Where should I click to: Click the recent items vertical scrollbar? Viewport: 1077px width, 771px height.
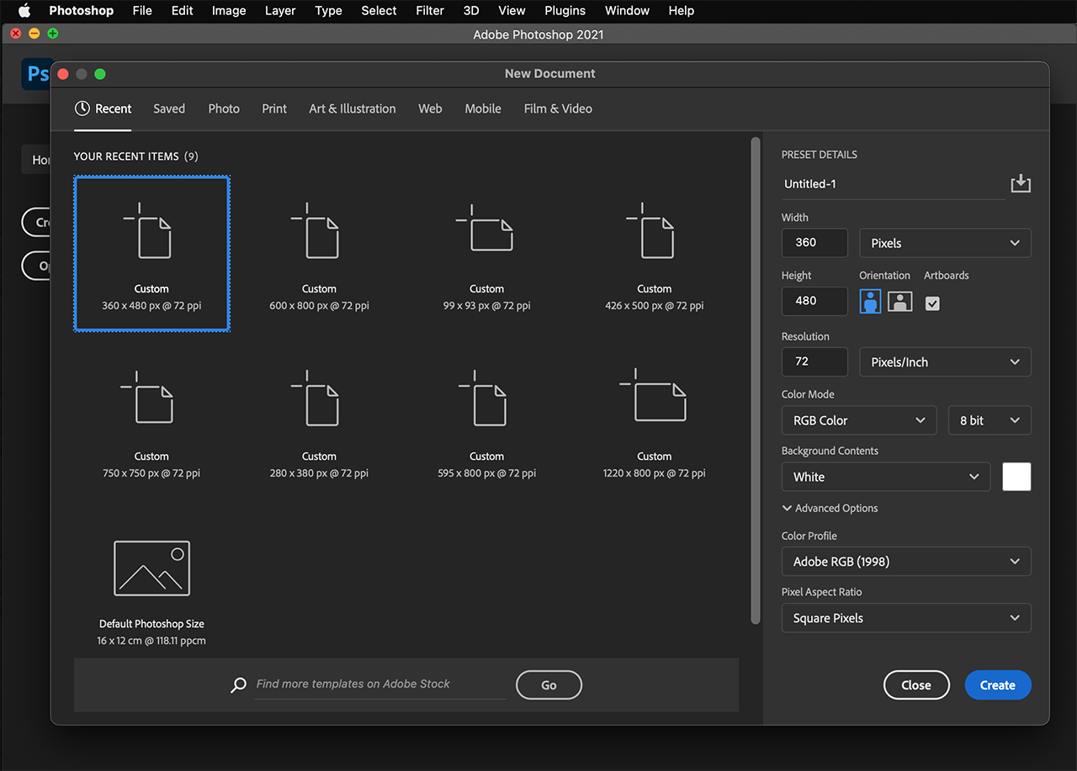756,381
